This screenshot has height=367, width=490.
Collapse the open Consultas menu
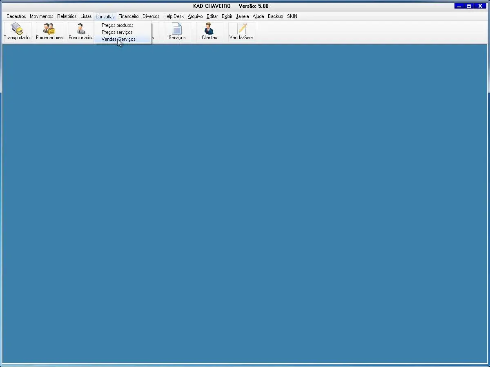point(105,17)
